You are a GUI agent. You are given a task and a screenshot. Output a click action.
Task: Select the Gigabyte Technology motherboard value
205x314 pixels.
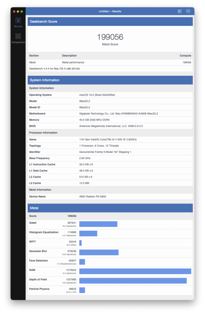(x=119, y=113)
